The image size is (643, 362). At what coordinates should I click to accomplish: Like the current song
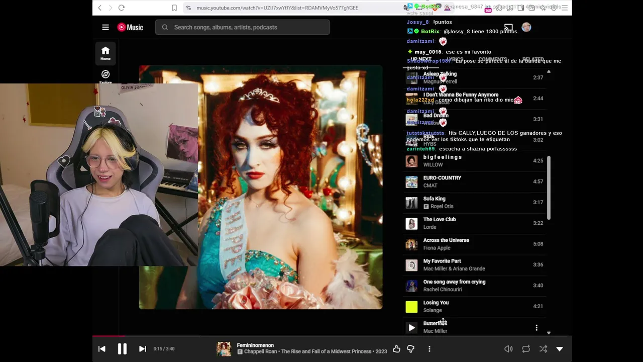point(397,349)
